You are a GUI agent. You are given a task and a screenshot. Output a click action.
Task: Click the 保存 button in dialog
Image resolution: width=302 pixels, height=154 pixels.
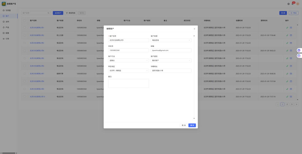tap(192, 125)
